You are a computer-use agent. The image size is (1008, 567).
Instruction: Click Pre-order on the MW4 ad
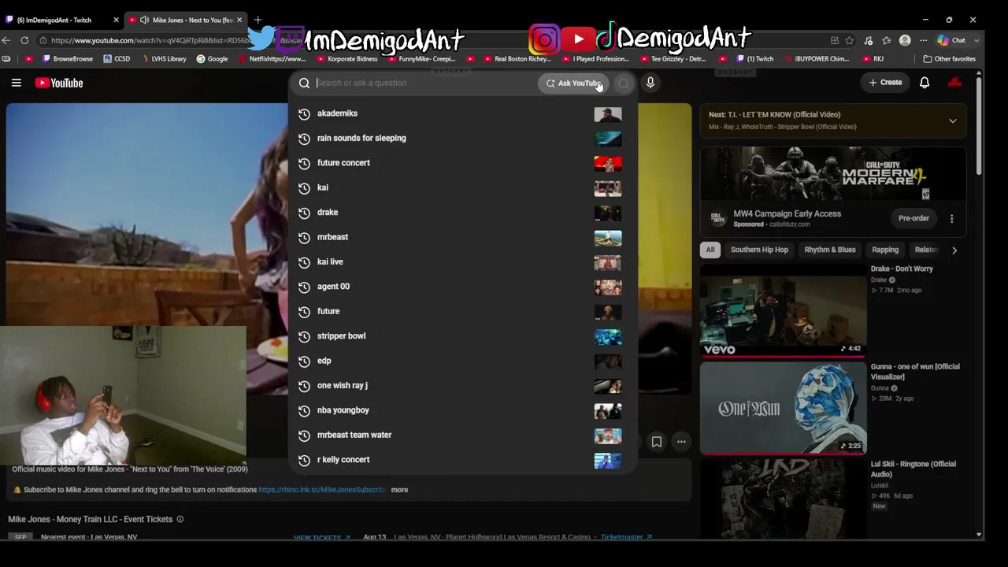click(x=913, y=218)
